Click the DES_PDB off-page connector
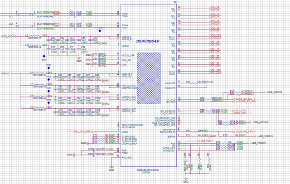This screenshot has height=184, width=290. tap(204, 141)
